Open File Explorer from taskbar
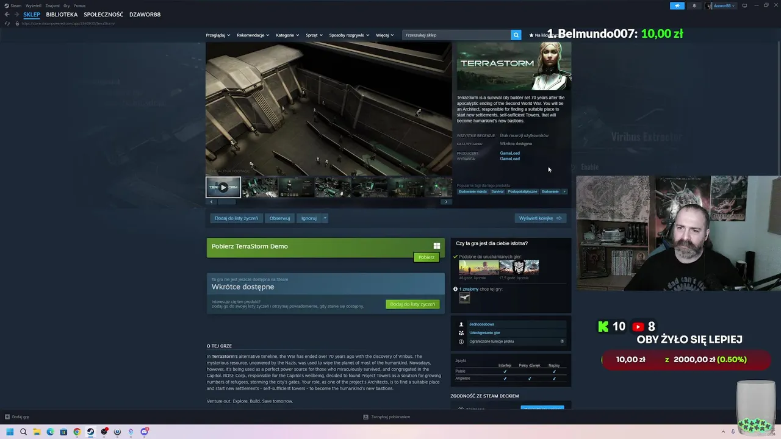This screenshot has width=781, height=439. tap(37, 432)
